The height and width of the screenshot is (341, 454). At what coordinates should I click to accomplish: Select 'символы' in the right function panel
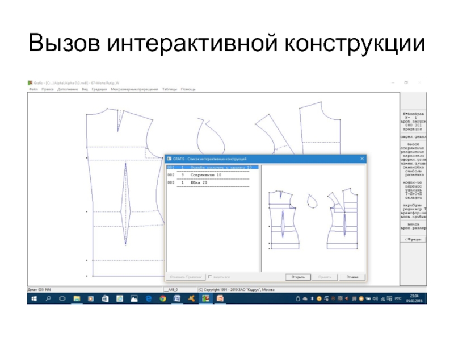413,171
